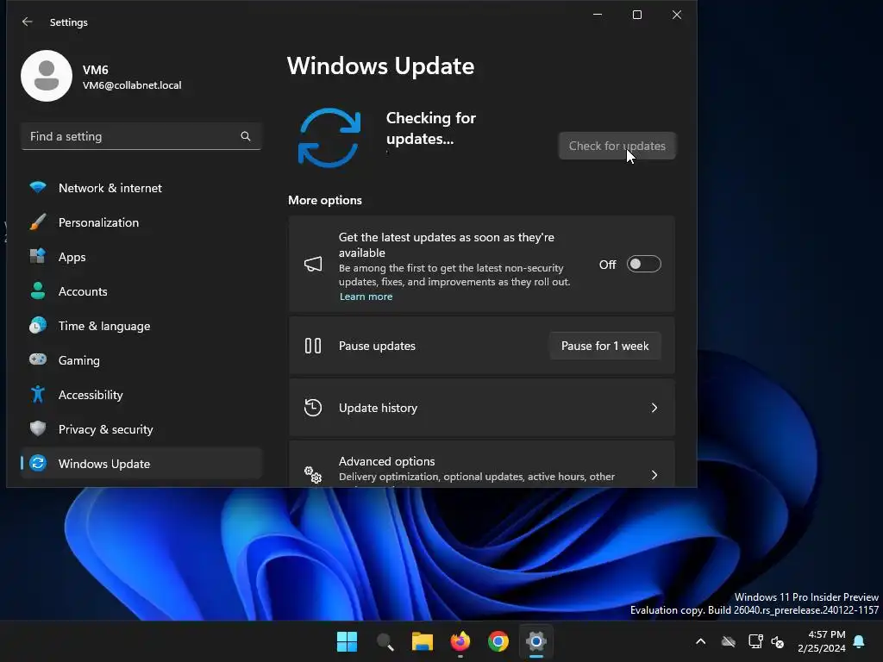The width and height of the screenshot is (883, 662).
Task: Click the Update history clock icon
Action: pos(313,408)
